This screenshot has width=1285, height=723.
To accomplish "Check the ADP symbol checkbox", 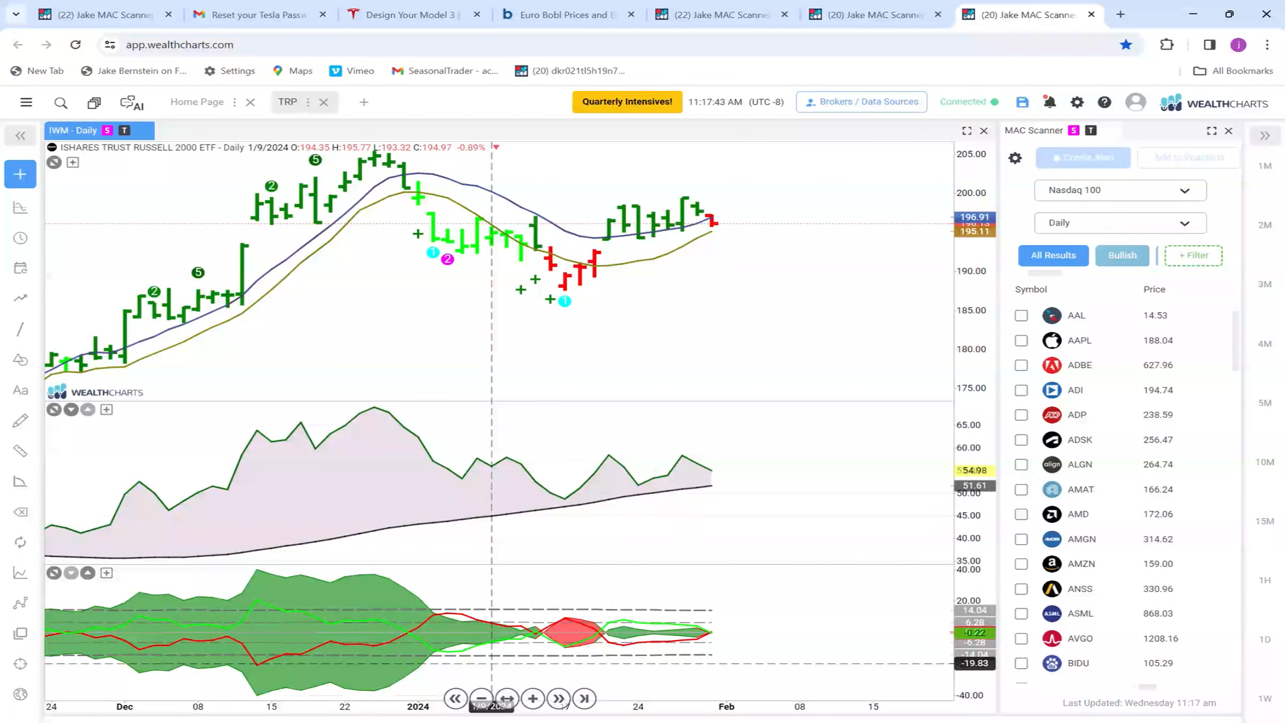I will [x=1021, y=415].
